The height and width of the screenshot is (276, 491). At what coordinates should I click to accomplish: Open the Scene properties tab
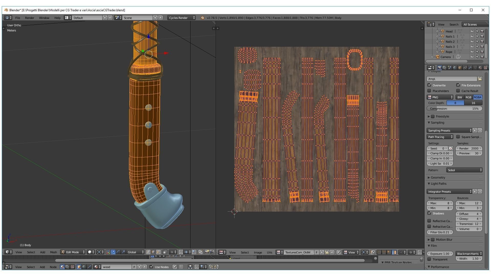(450, 68)
